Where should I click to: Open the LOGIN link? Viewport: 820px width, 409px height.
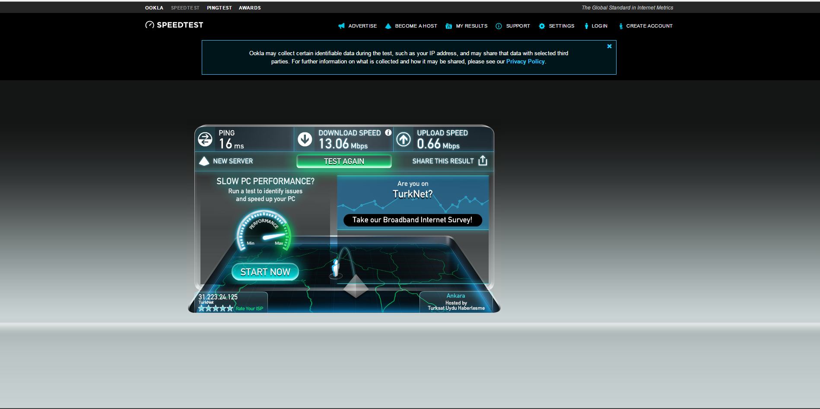[599, 26]
